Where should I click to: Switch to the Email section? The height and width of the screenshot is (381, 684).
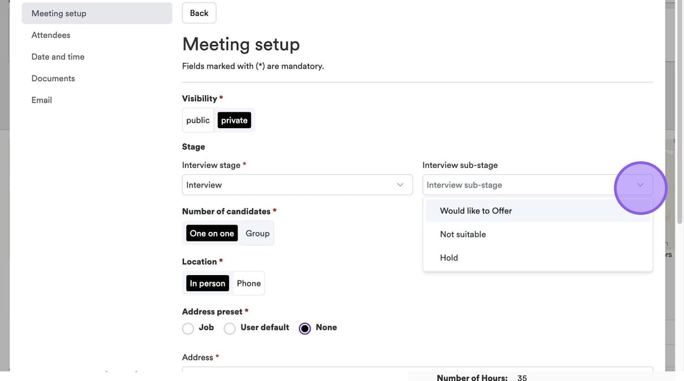[x=42, y=100]
